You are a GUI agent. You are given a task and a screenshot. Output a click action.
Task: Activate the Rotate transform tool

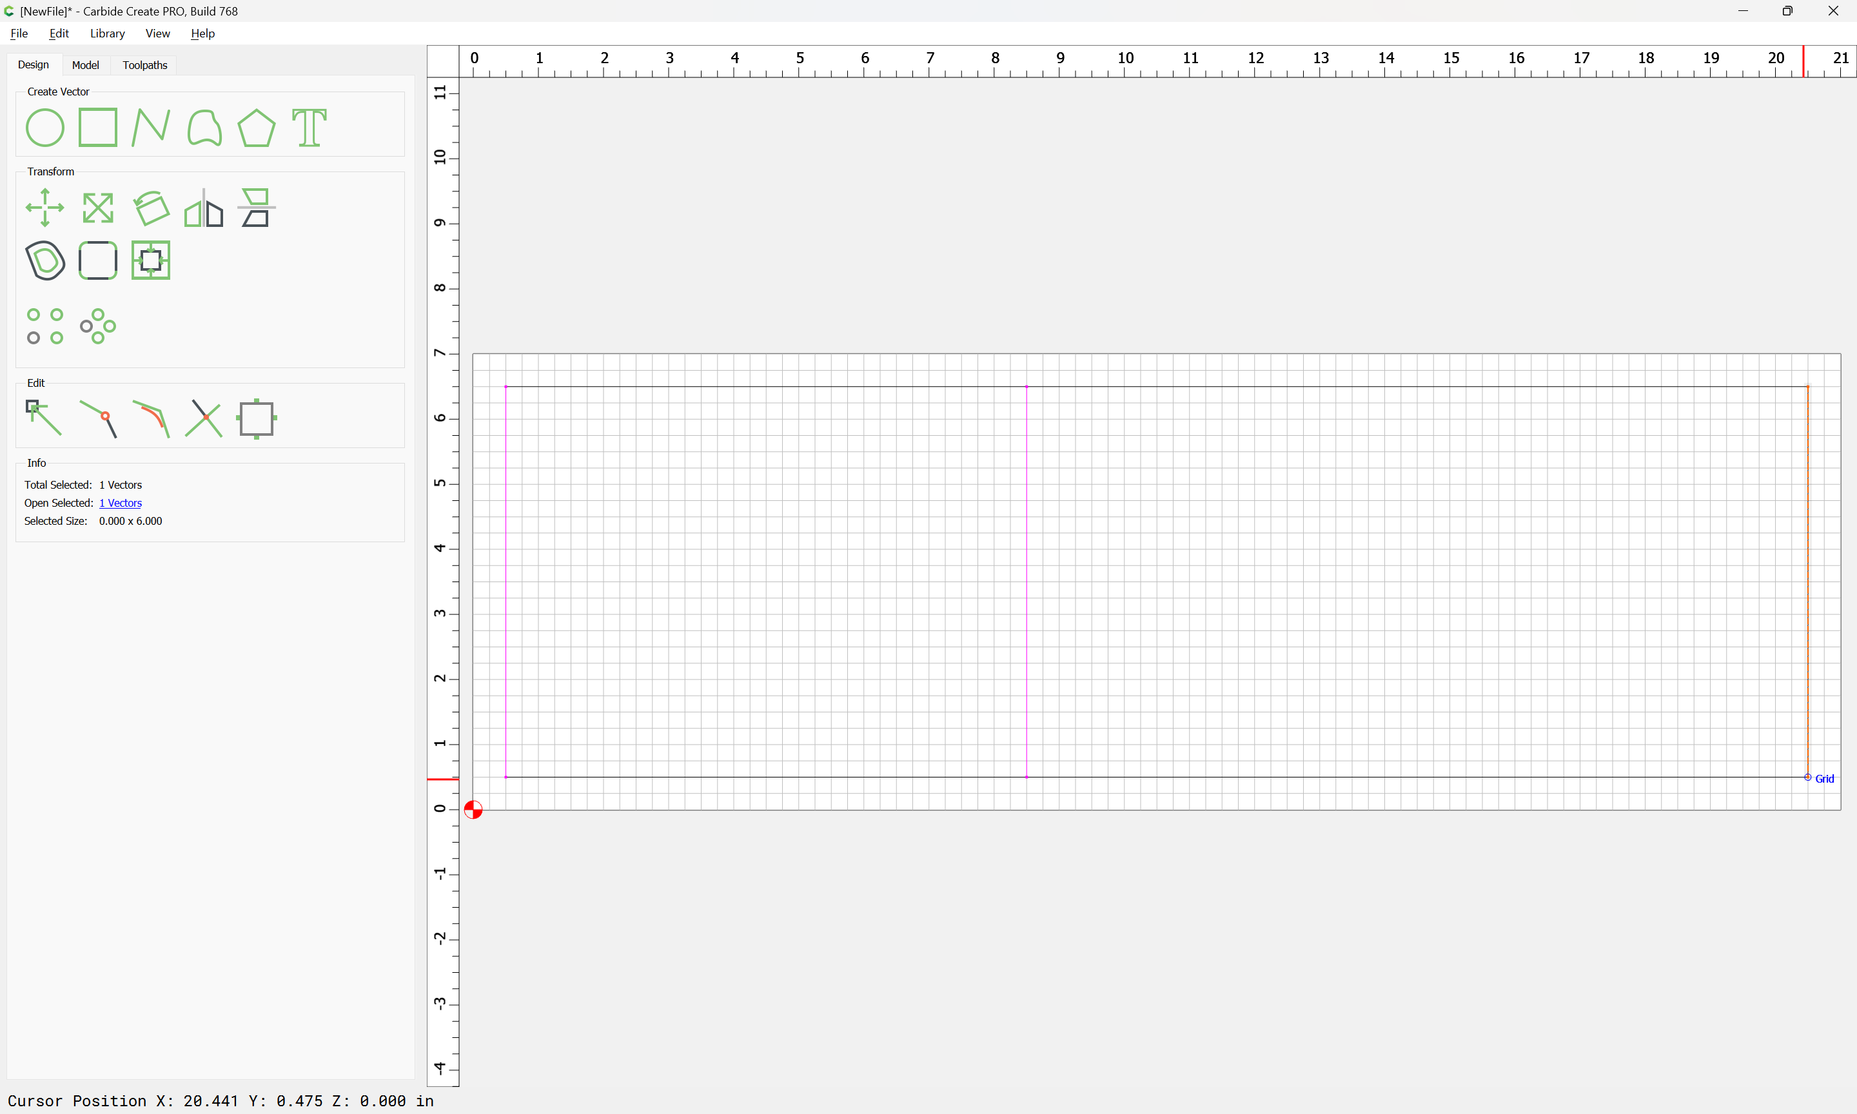coord(151,208)
